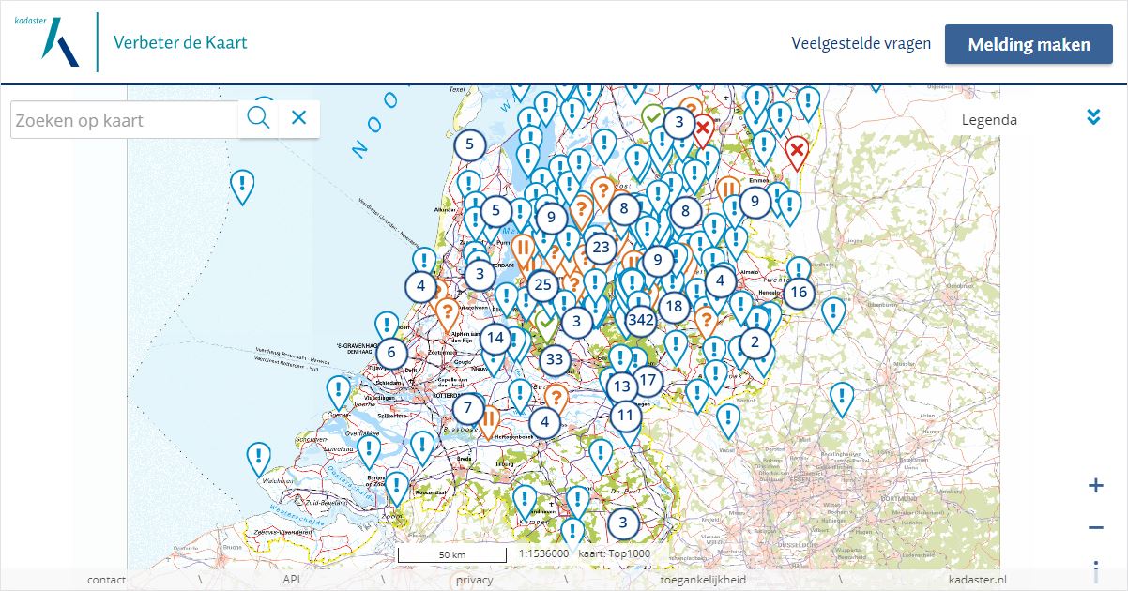Open the info icon at bottom right
The image size is (1128, 591).
point(1095,569)
